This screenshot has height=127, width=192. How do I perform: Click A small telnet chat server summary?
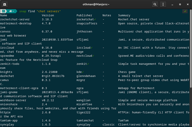point(141,76)
